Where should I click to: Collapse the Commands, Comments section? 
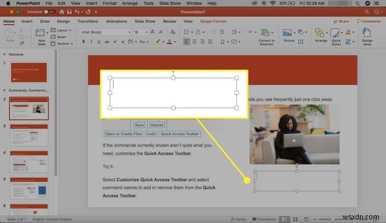[x=4, y=90]
